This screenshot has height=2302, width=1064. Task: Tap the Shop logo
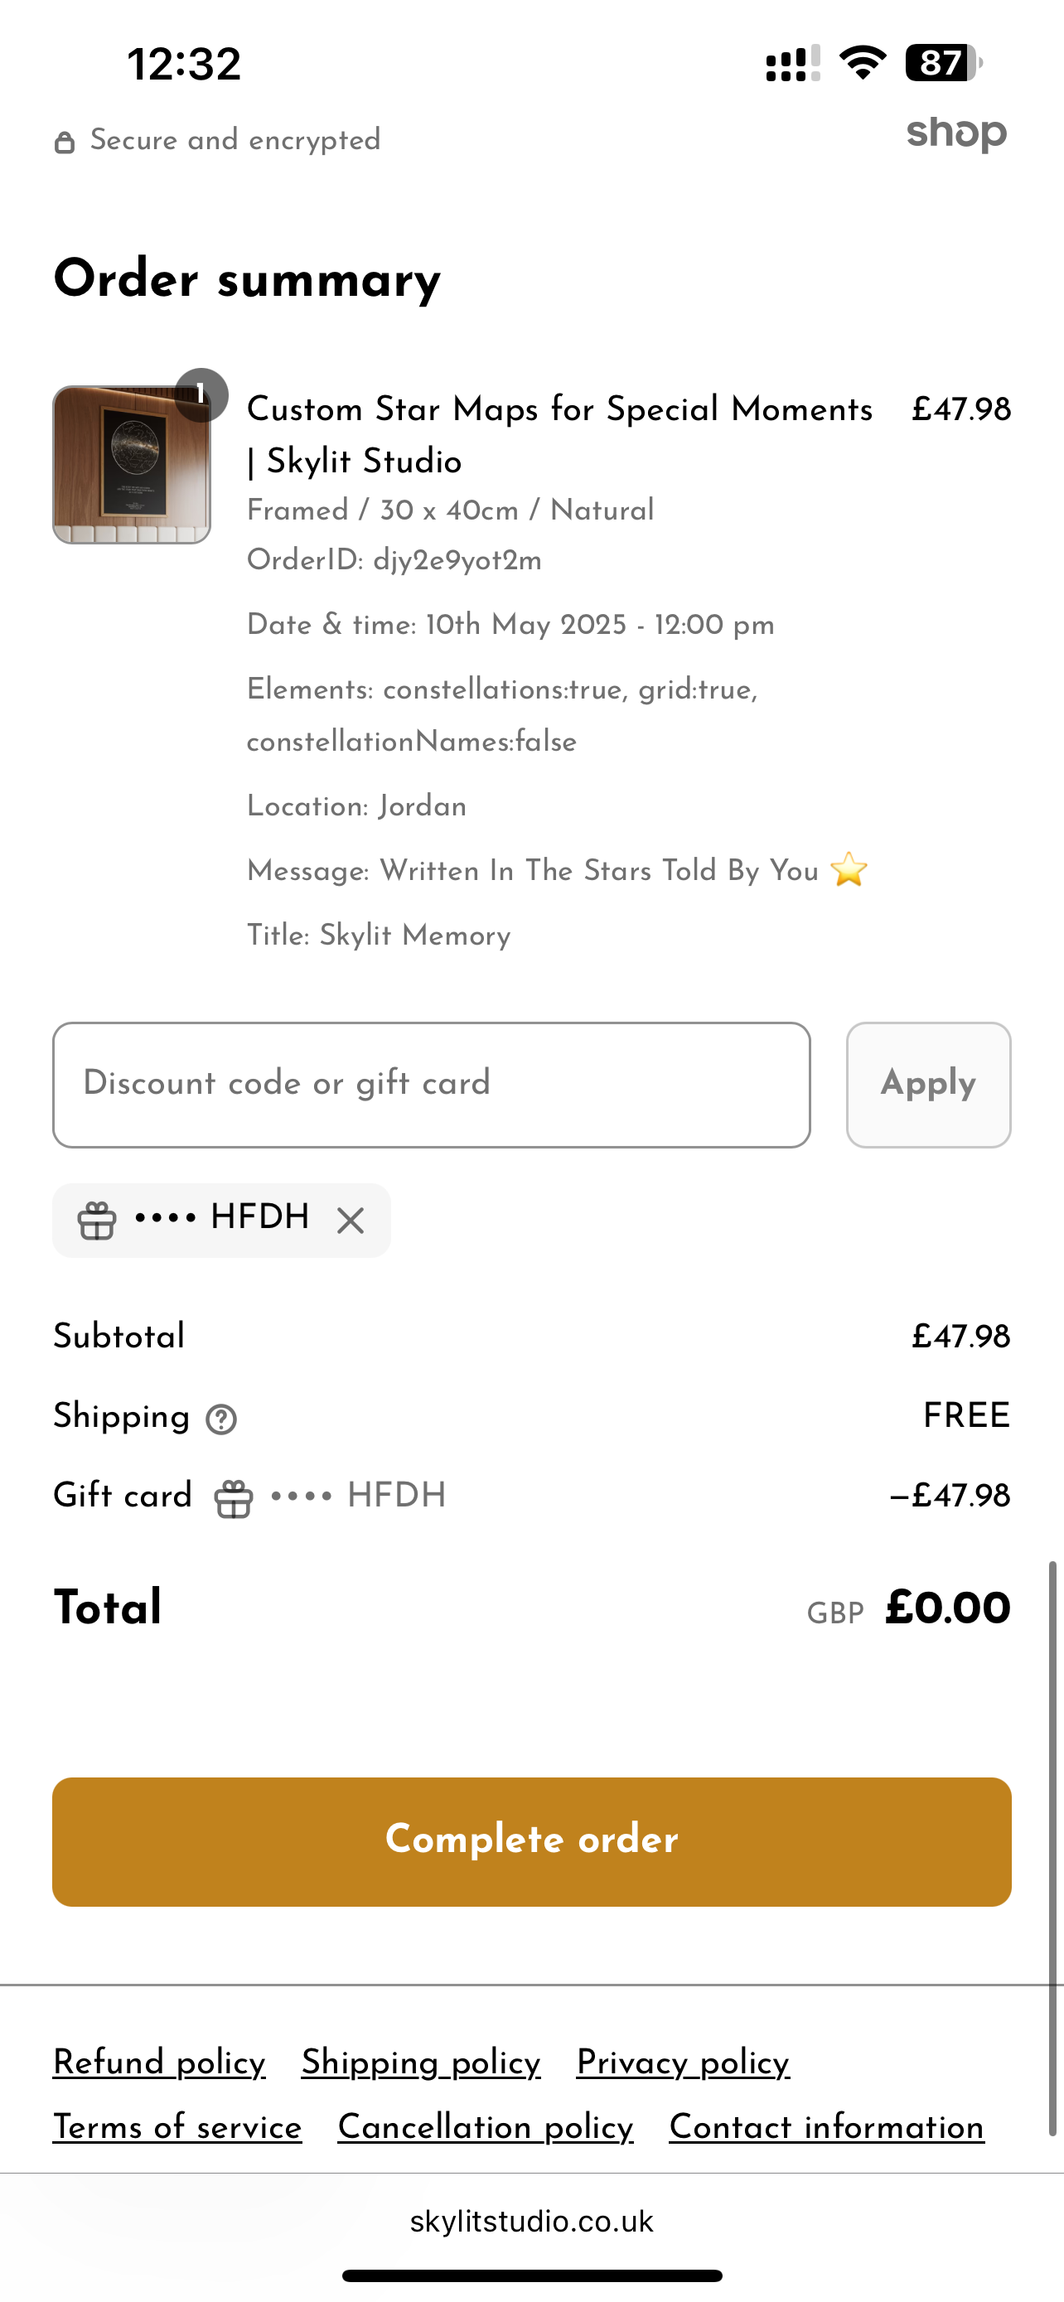(957, 134)
